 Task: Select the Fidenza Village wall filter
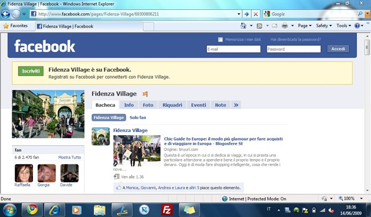click(109, 117)
